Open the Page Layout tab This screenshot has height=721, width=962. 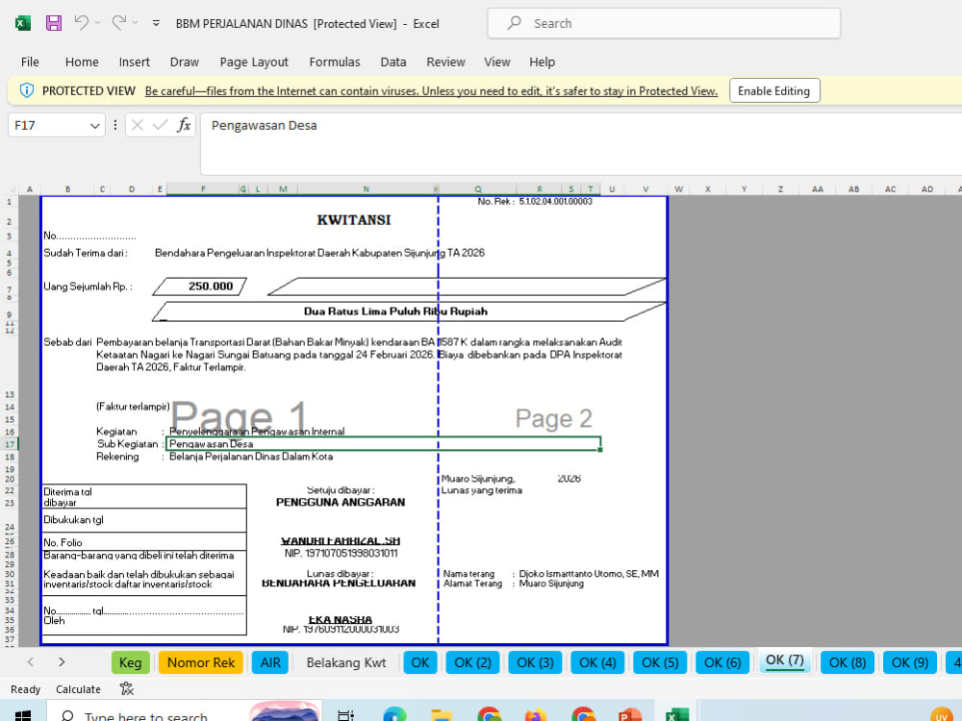point(254,62)
